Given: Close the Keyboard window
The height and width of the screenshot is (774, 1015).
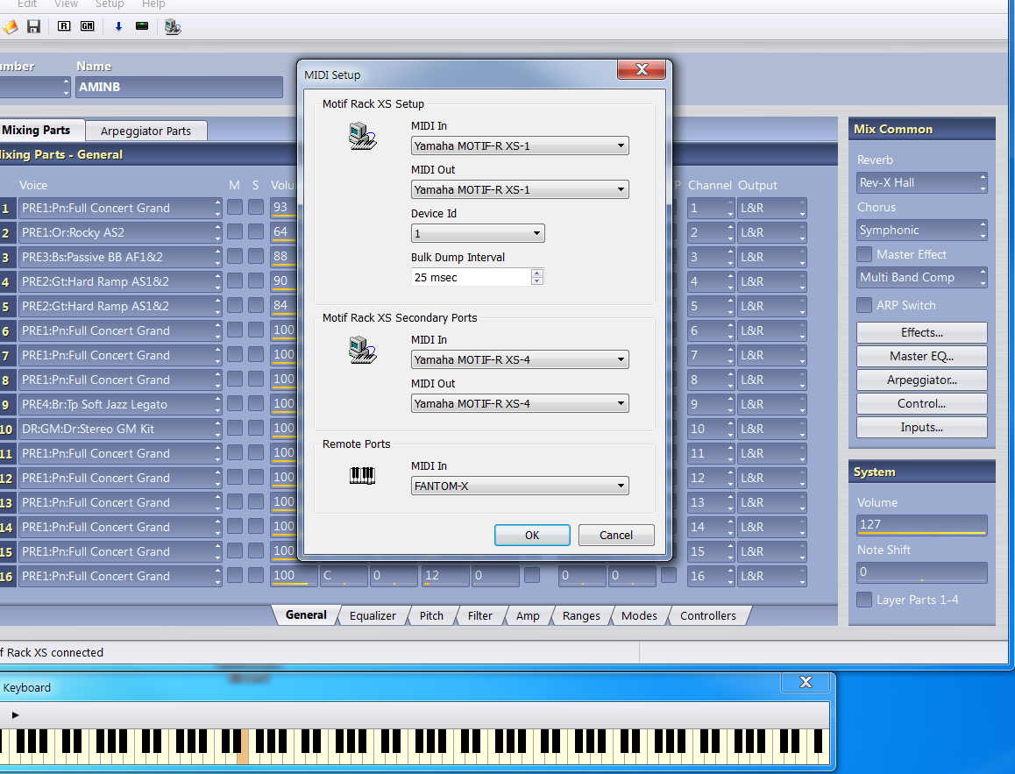Looking at the screenshot, I should (x=806, y=682).
